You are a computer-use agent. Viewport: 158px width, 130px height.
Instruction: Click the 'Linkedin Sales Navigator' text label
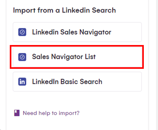[72, 32]
